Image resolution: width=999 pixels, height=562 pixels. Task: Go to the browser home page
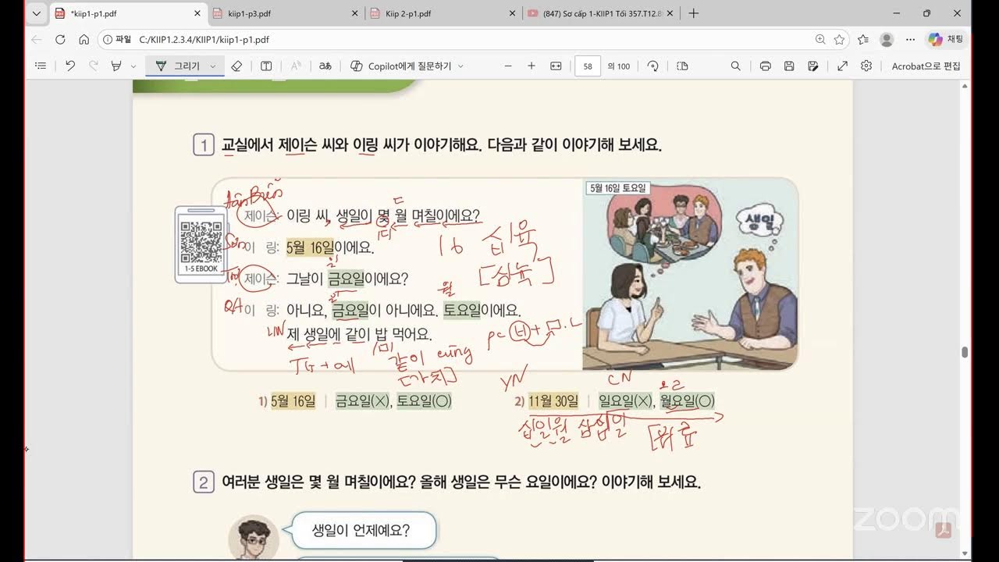pos(84,40)
